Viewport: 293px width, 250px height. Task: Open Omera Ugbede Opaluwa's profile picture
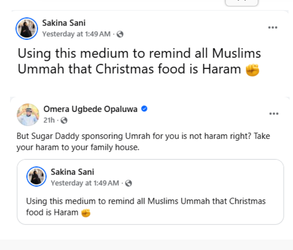click(28, 114)
